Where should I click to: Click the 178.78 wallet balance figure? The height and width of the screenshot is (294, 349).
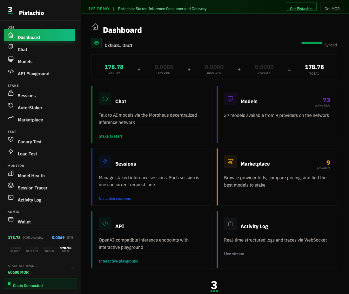pyautogui.click(x=114, y=67)
